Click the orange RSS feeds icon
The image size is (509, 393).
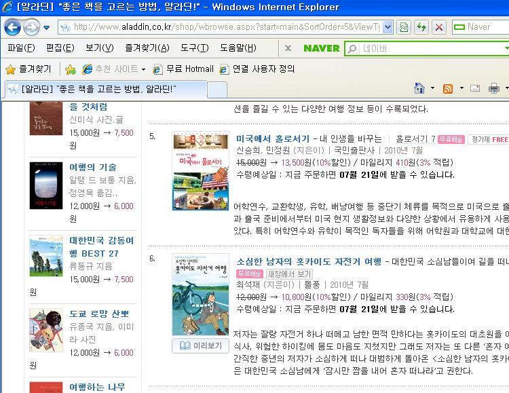point(448,88)
